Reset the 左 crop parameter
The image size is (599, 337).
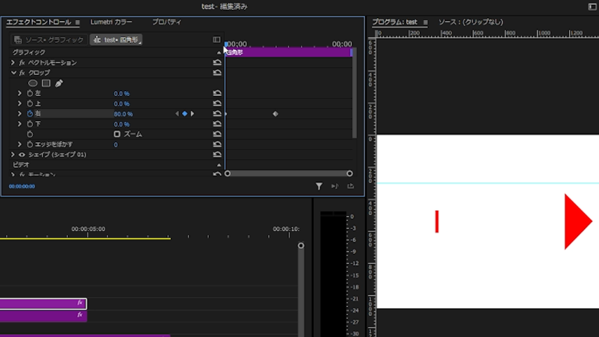(217, 93)
